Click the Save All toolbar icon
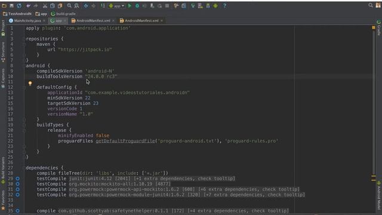This screenshot has height=215, width=382. (x=11, y=5)
